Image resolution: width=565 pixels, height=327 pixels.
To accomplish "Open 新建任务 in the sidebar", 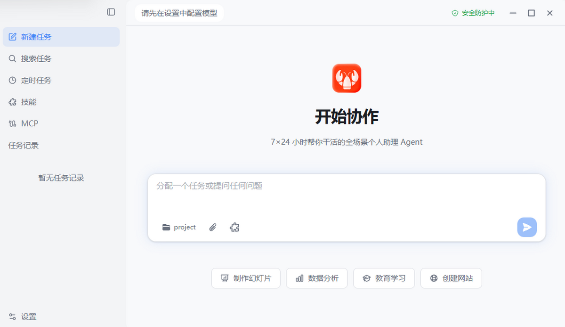I will (61, 37).
